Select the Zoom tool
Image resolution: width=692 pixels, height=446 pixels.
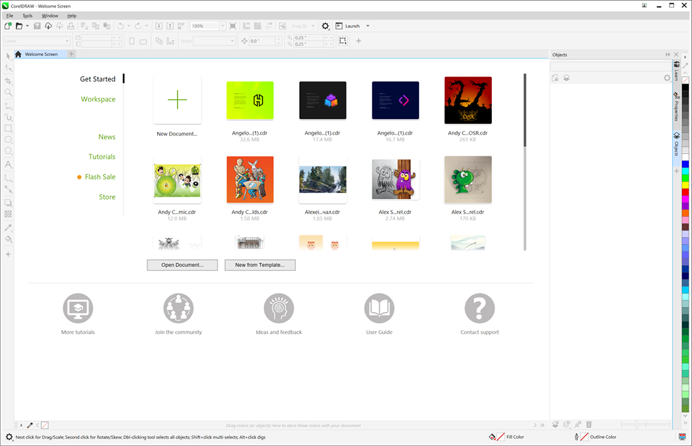8,92
